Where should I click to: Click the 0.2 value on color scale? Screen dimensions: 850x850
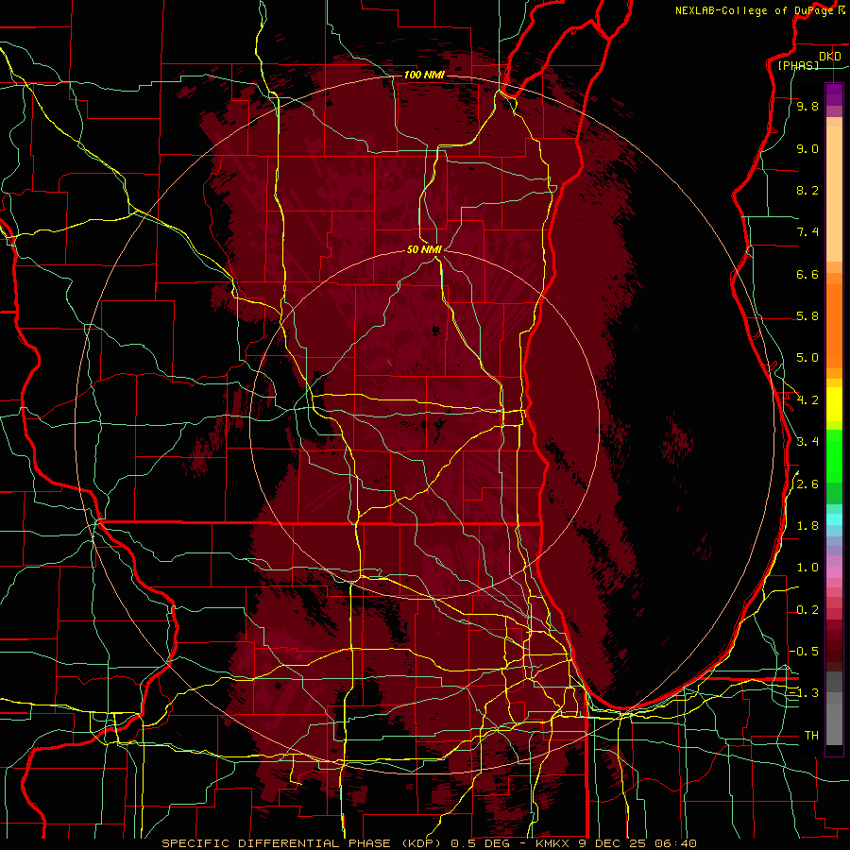tap(807, 610)
